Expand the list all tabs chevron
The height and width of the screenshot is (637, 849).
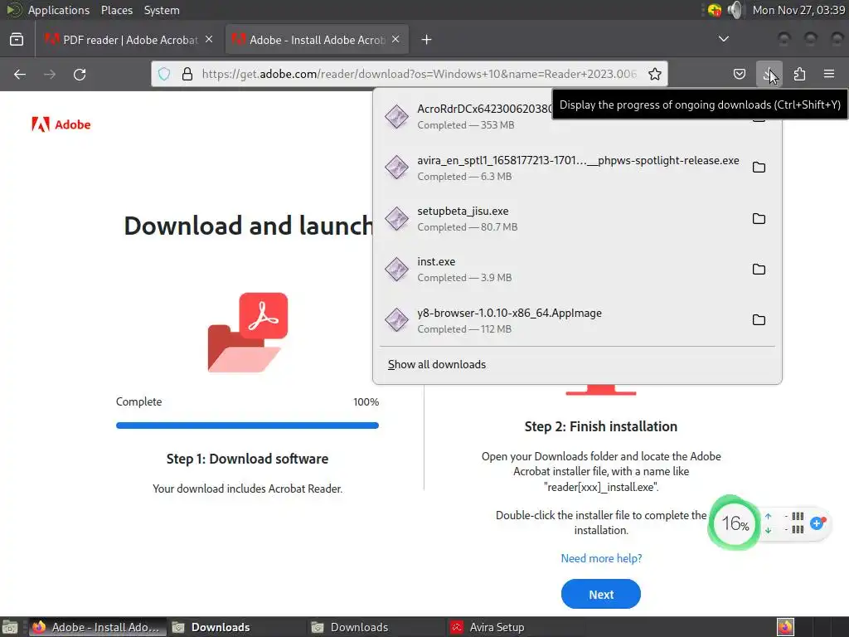(723, 39)
